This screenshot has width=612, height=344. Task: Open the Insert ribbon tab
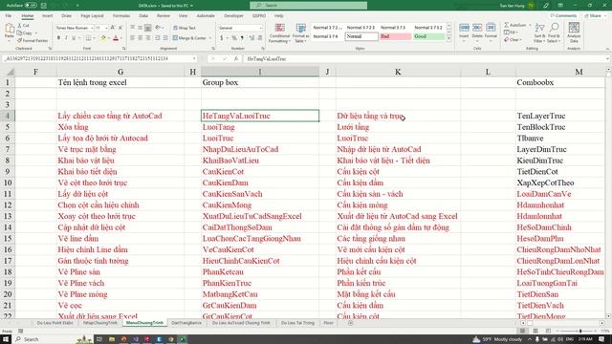click(x=47, y=16)
